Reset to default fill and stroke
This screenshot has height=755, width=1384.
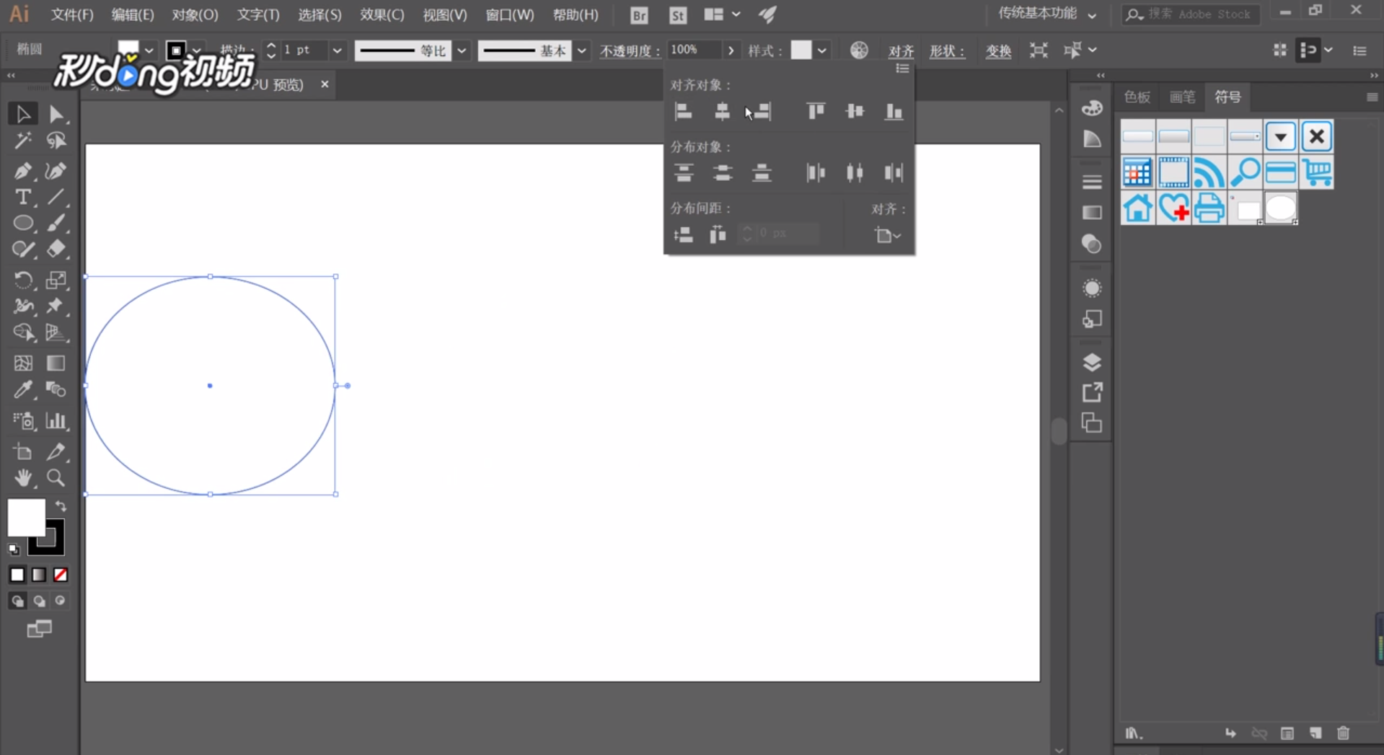pos(14,549)
